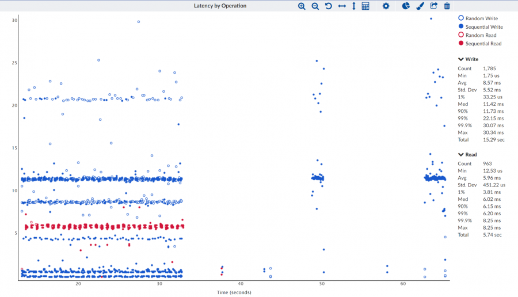Toggle Sequential Write series in legend
This screenshot has width=518, height=297.
[483, 27]
